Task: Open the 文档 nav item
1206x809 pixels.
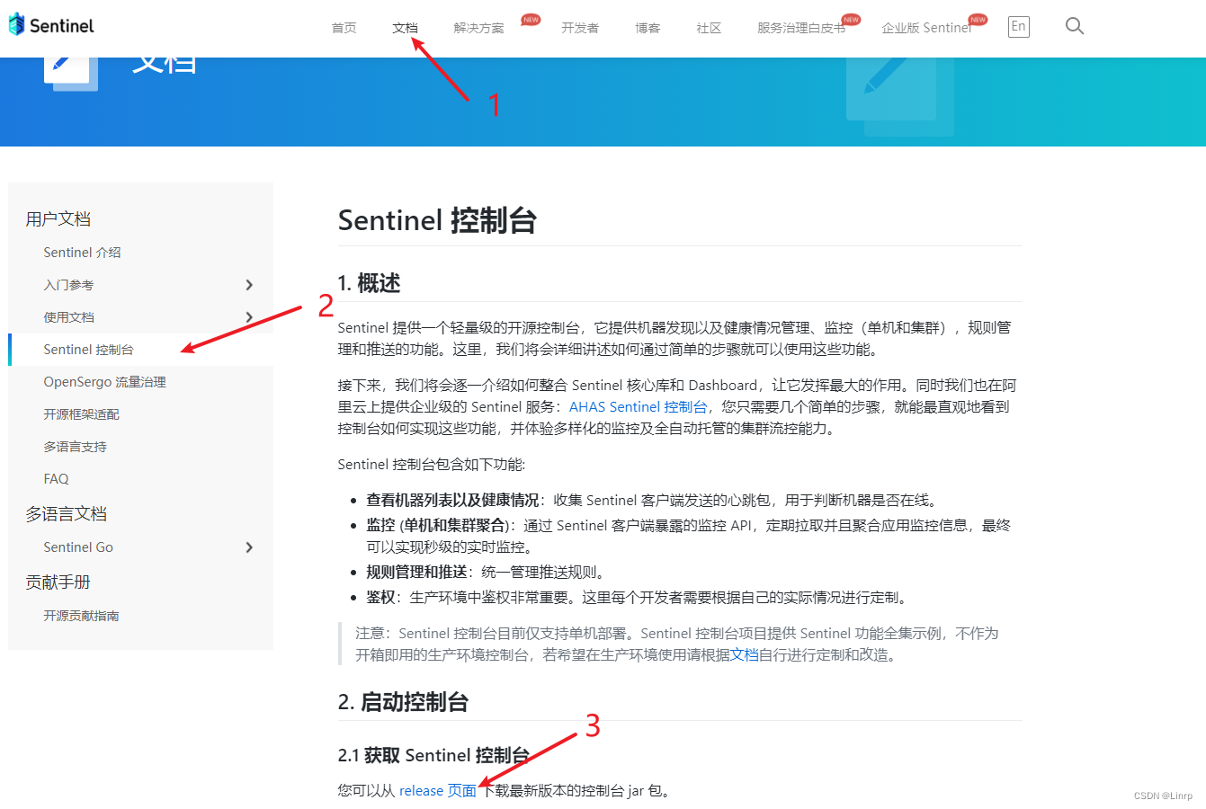Action: 405,28
